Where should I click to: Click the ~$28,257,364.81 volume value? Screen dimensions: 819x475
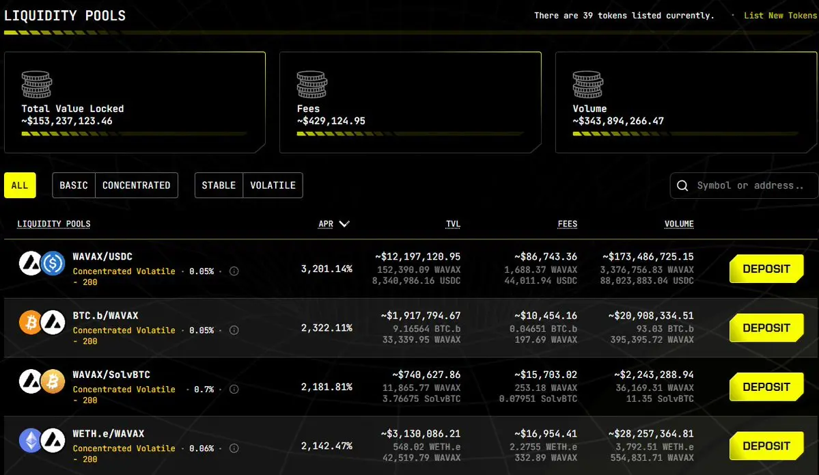pyautogui.click(x=652, y=434)
